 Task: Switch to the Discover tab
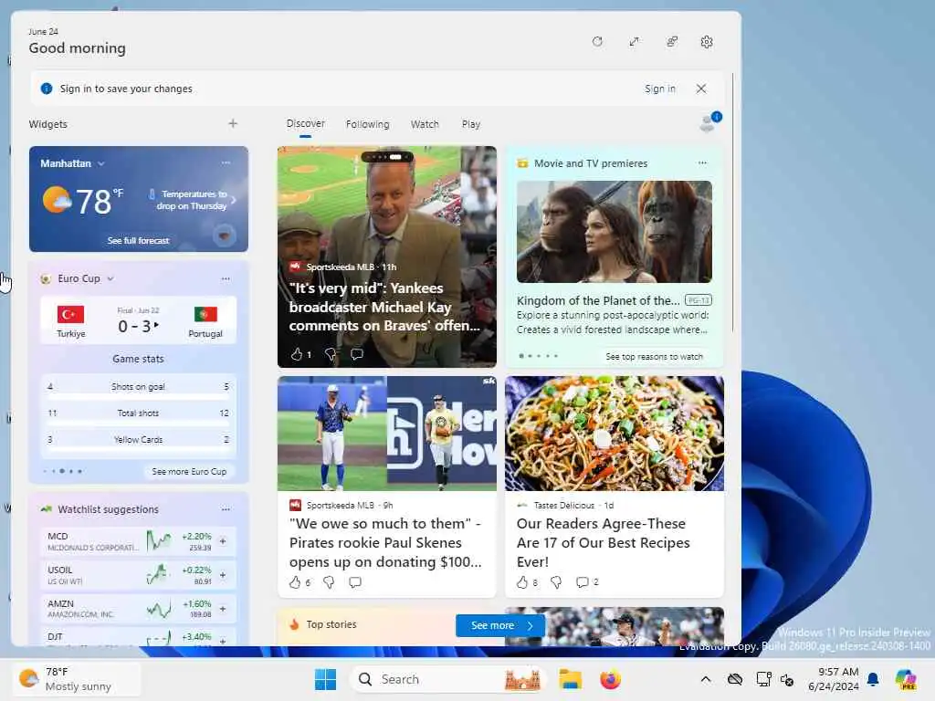coord(305,123)
